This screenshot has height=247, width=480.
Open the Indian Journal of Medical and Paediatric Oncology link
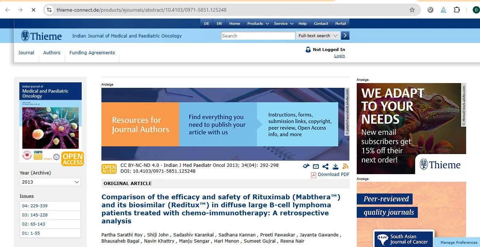pyautogui.click(x=127, y=36)
